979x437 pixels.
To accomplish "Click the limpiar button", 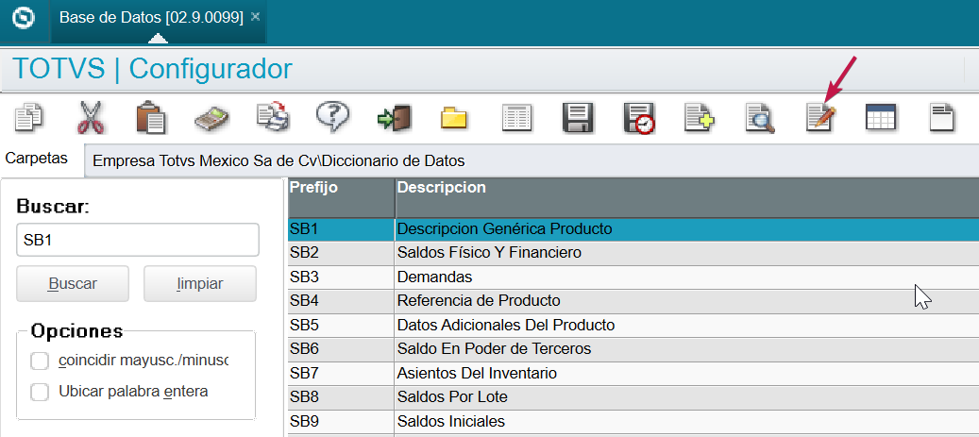I will click(200, 283).
